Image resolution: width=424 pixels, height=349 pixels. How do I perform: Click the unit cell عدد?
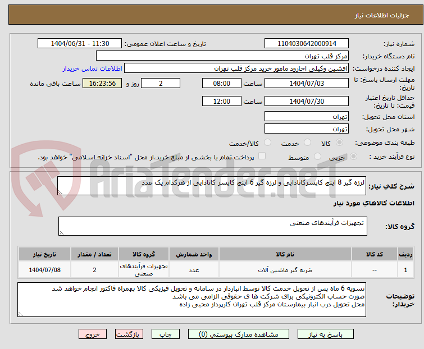(194, 270)
